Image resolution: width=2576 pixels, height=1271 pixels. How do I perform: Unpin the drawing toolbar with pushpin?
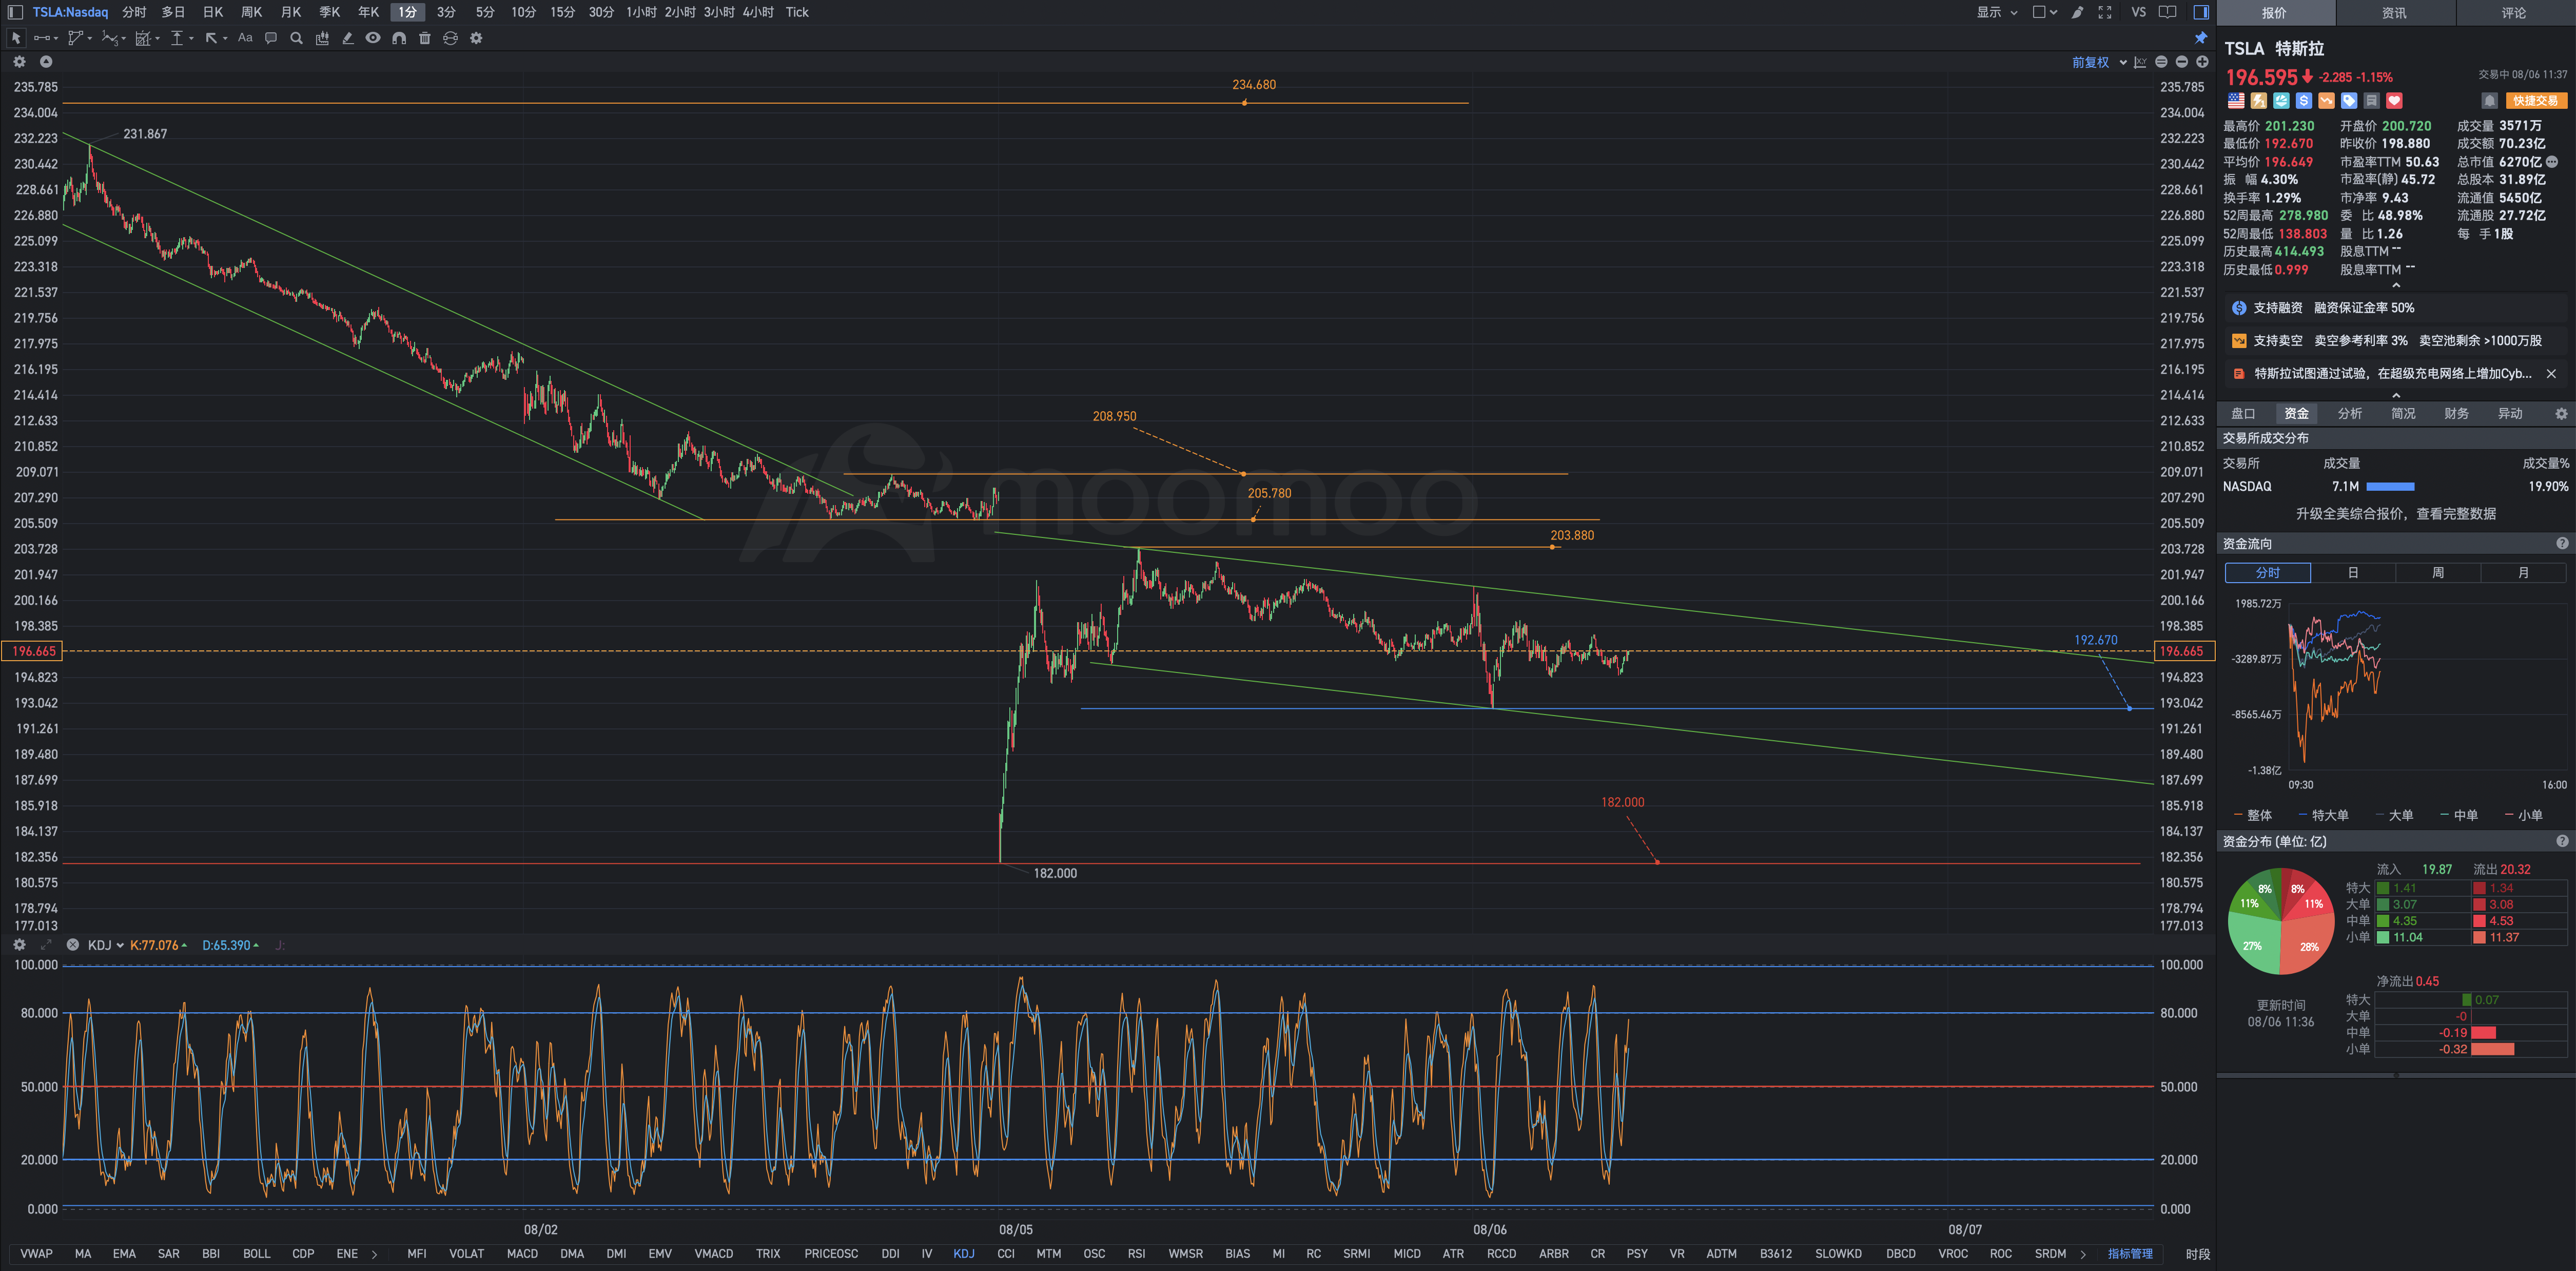[x=2201, y=38]
